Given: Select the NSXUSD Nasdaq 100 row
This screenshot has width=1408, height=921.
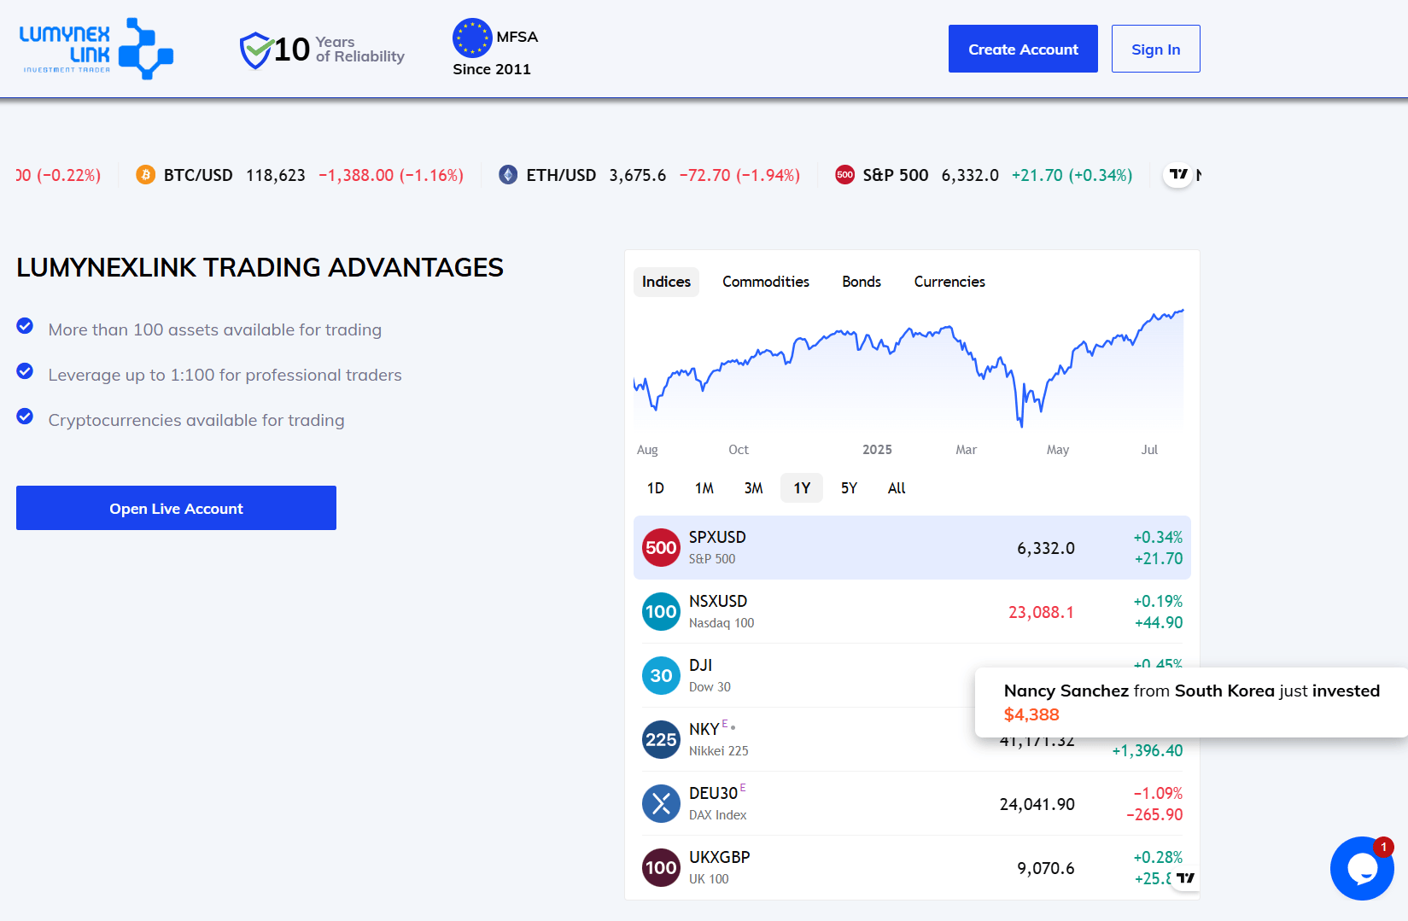Looking at the screenshot, I should coord(912,612).
